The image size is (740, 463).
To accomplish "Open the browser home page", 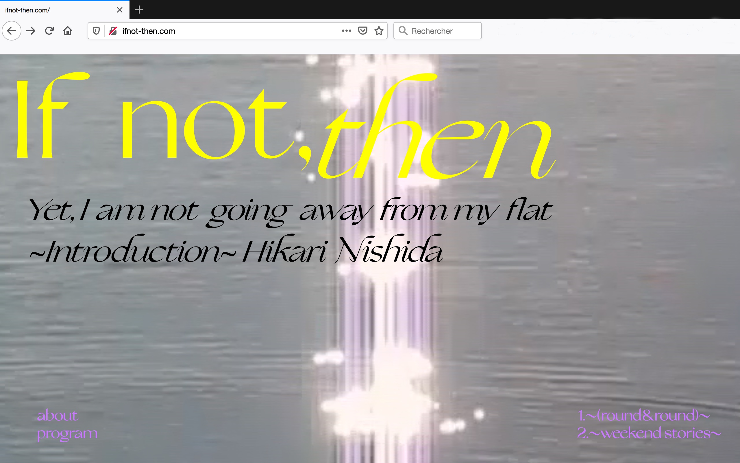I will [x=68, y=31].
